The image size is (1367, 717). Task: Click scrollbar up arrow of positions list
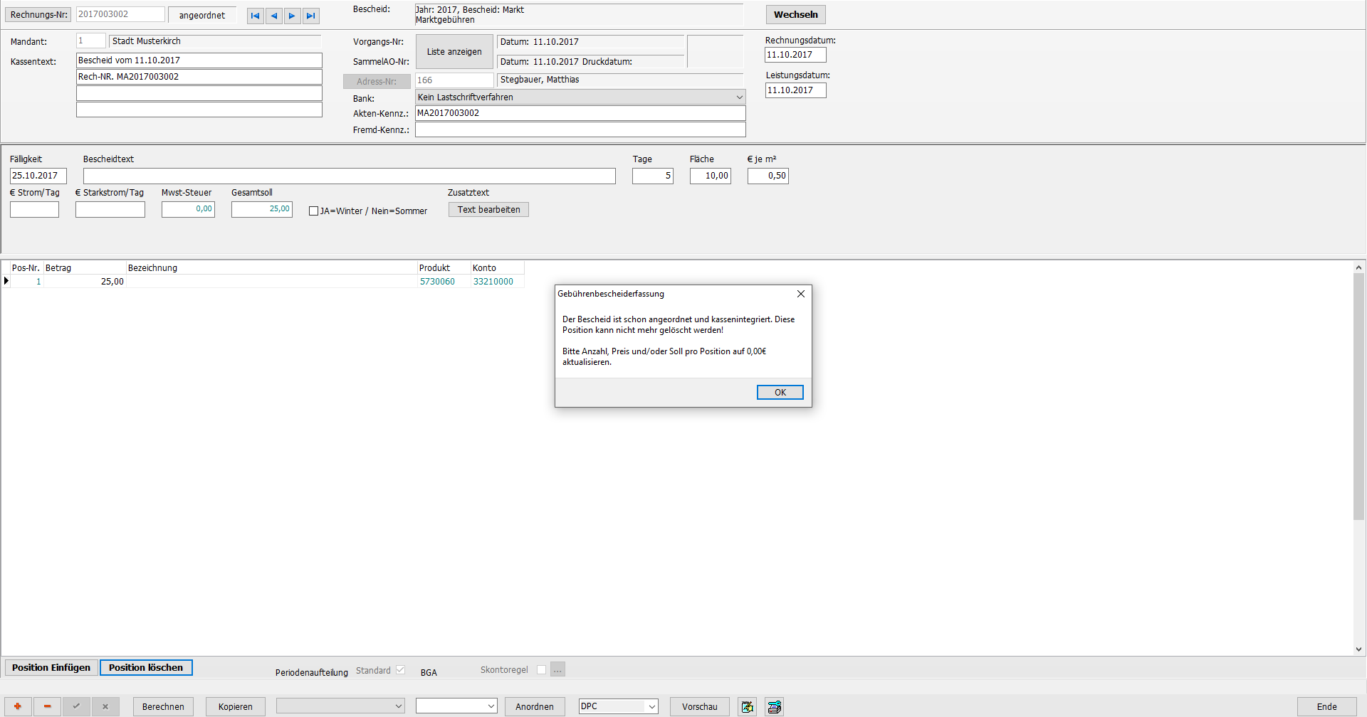pyautogui.click(x=1358, y=267)
